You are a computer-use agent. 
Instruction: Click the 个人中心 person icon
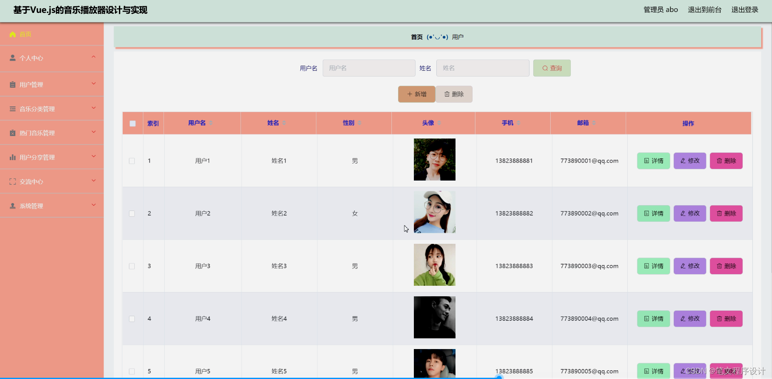[12, 58]
